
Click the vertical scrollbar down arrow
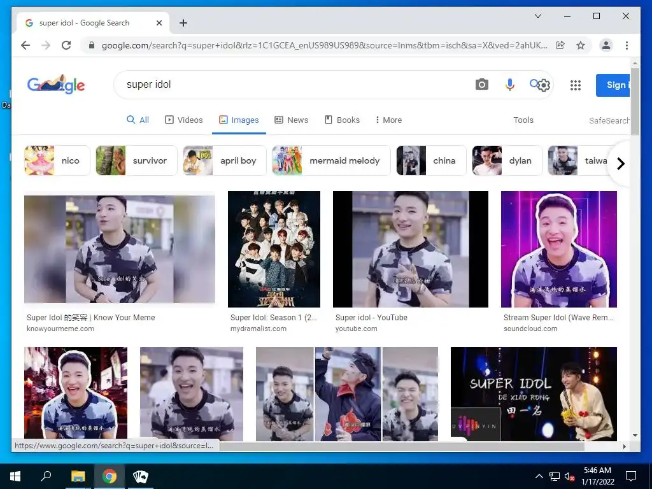click(635, 436)
